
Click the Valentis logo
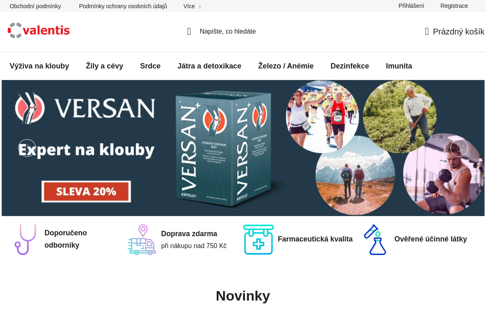(39, 31)
